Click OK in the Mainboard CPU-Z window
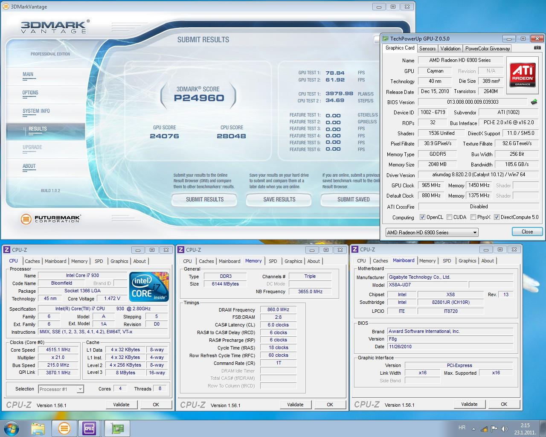This screenshot has height=437, width=546. coord(504,404)
